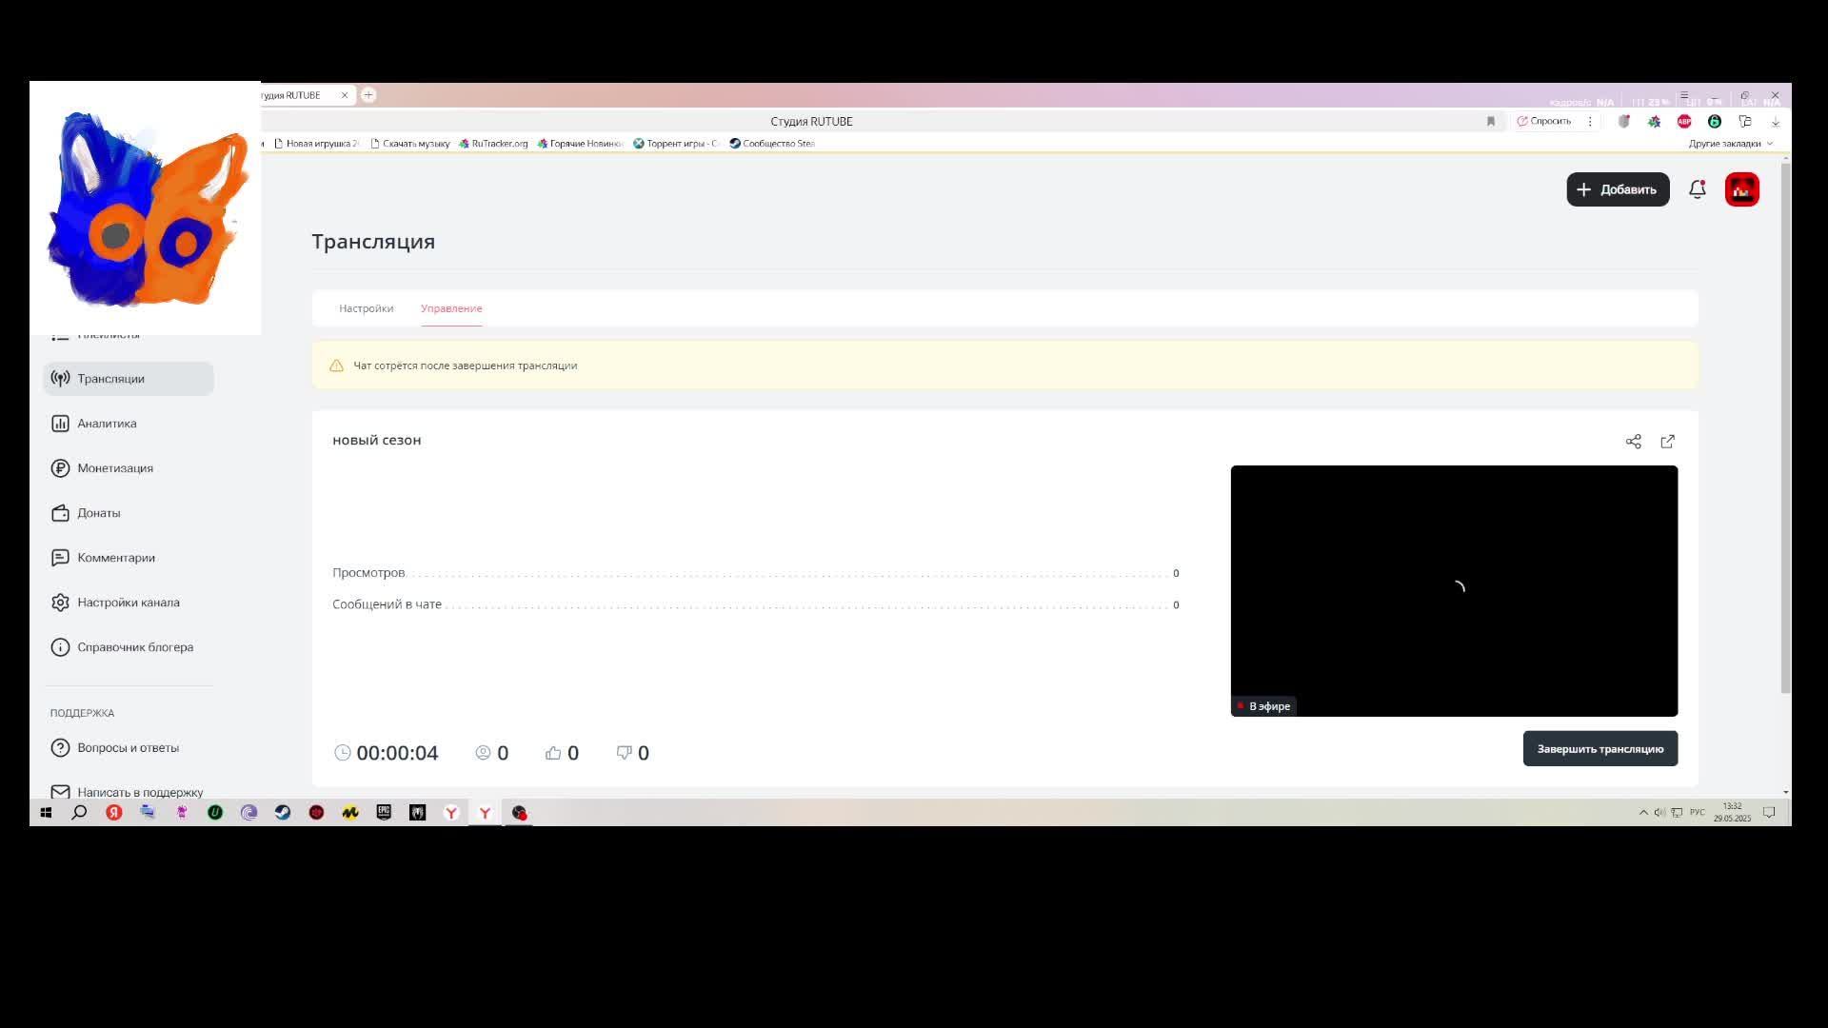Click the 00:00:04 stream duration
Viewport: 1828px width, 1028px height.
[397, 753]
